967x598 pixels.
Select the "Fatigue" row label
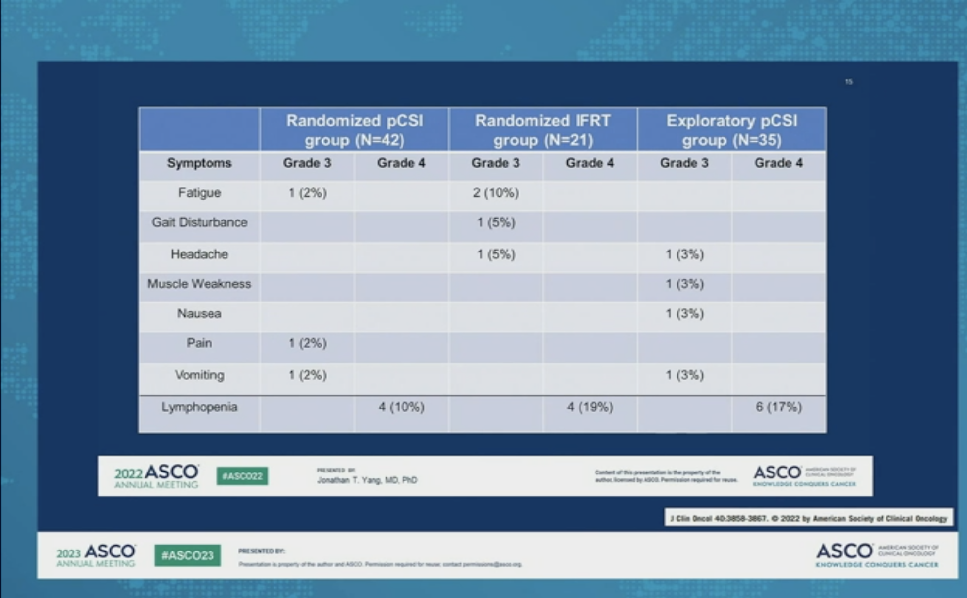pos(199,193)
